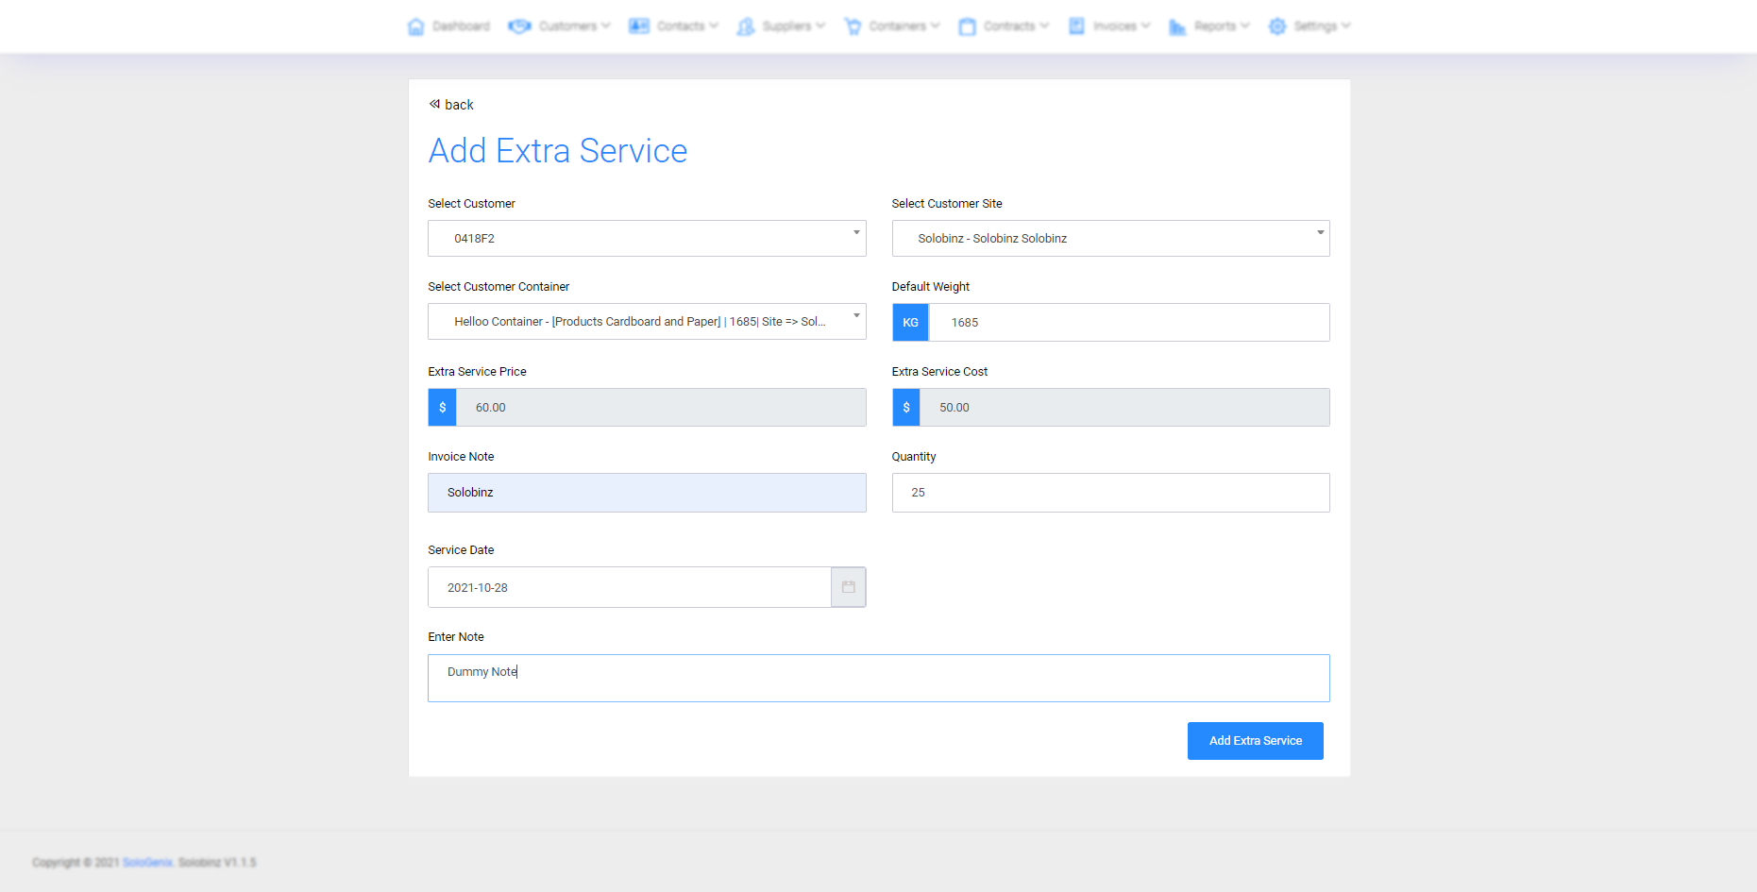
Task: Open the Select Customer Site dropdown
Action: 1110,238
